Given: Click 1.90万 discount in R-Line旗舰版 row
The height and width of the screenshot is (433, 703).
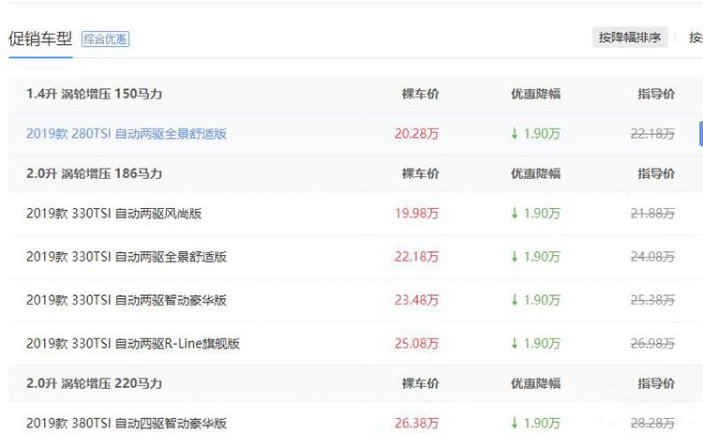Looking at the screenshot, I should click(536, 343).
